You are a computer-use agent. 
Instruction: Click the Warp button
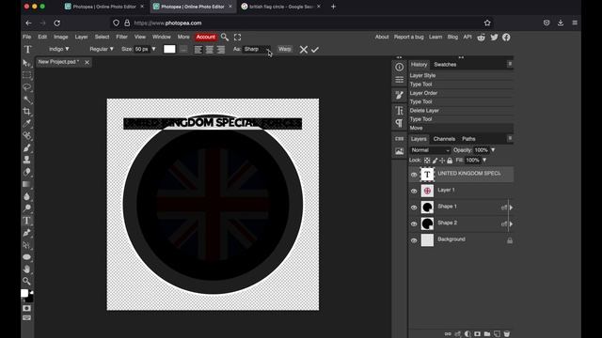284,49
